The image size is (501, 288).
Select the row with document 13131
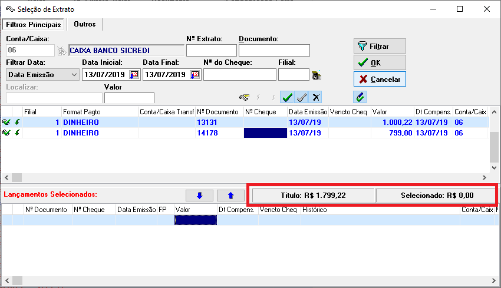coord(211,122)
